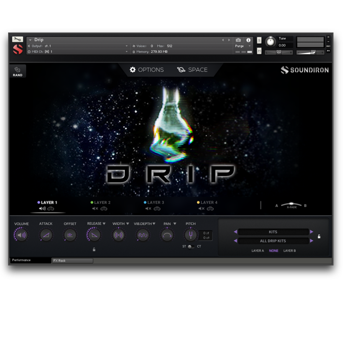Unmute Layer 3 speaker icon

(148, 209)
